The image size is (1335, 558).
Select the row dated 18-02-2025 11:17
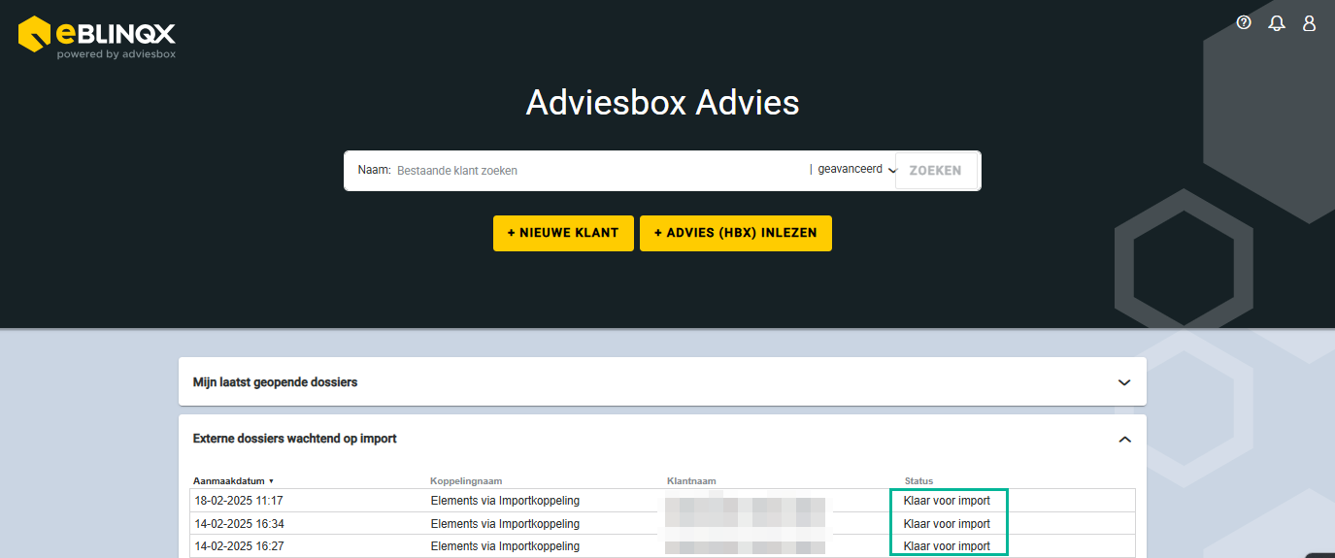point(662,501)
